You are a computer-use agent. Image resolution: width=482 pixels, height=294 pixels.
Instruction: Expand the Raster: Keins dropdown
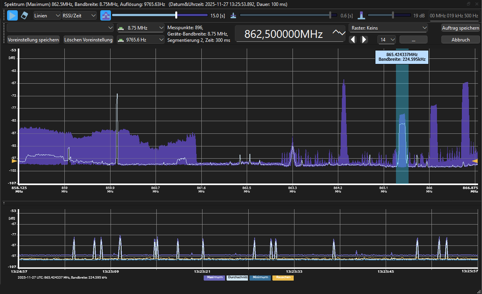tap(388, 28)
